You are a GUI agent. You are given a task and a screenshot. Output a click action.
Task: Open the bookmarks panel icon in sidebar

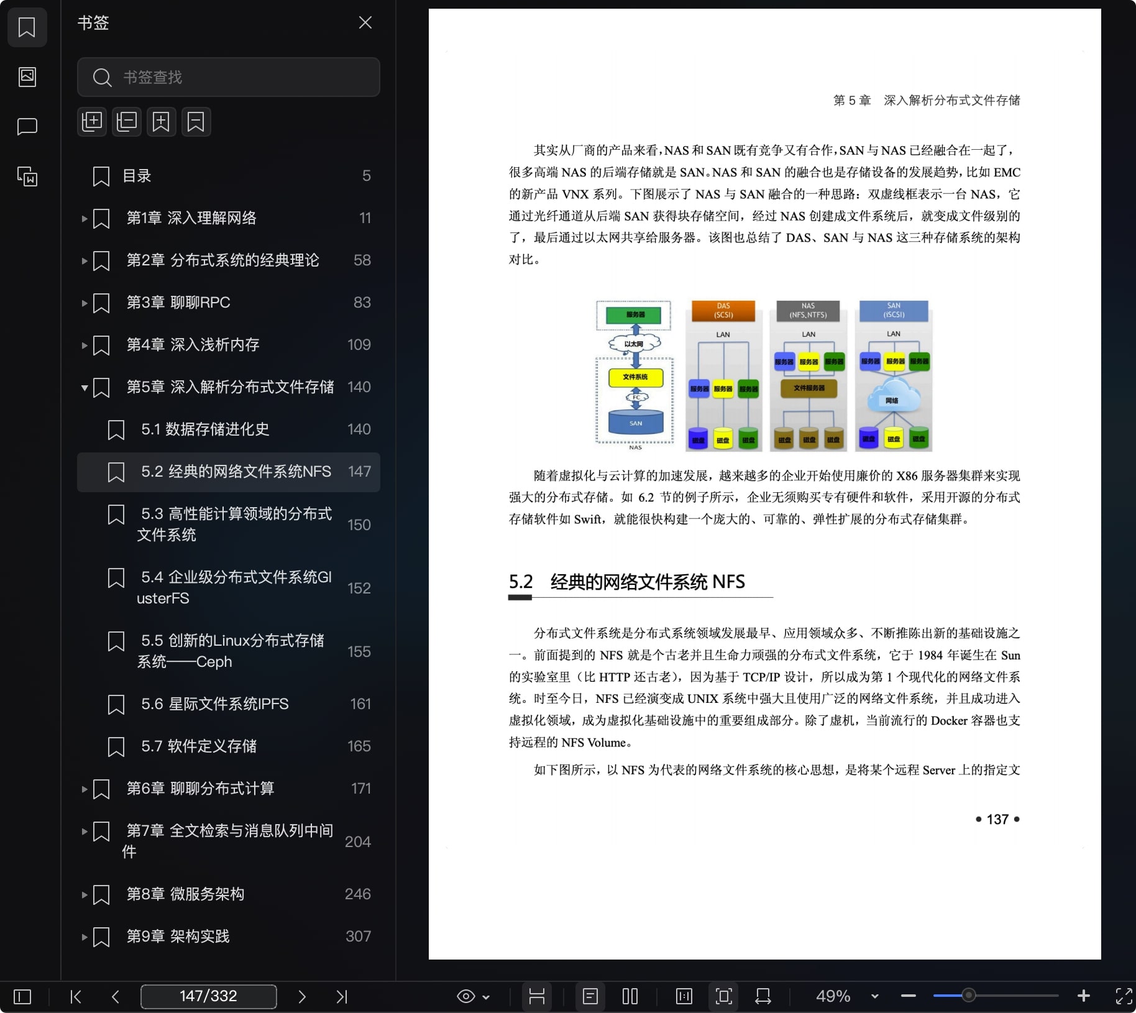27,27
